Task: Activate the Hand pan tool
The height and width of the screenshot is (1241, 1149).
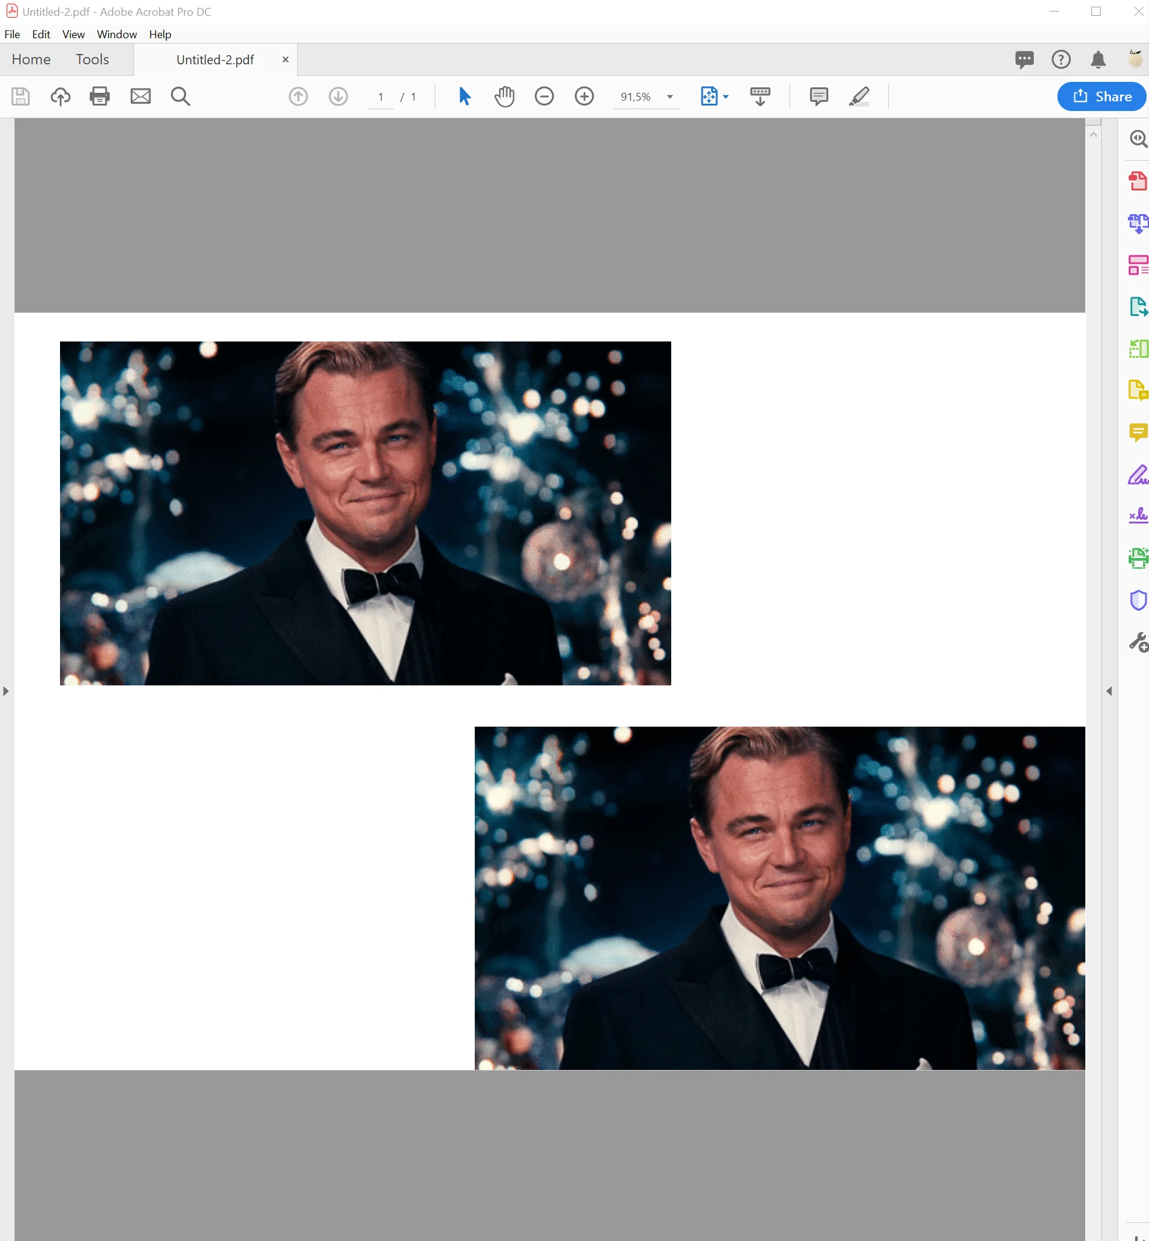Action: tap(505, 96)
